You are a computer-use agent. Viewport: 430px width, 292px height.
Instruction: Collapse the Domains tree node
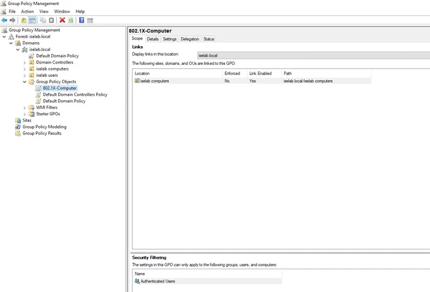tap(11, 43)
